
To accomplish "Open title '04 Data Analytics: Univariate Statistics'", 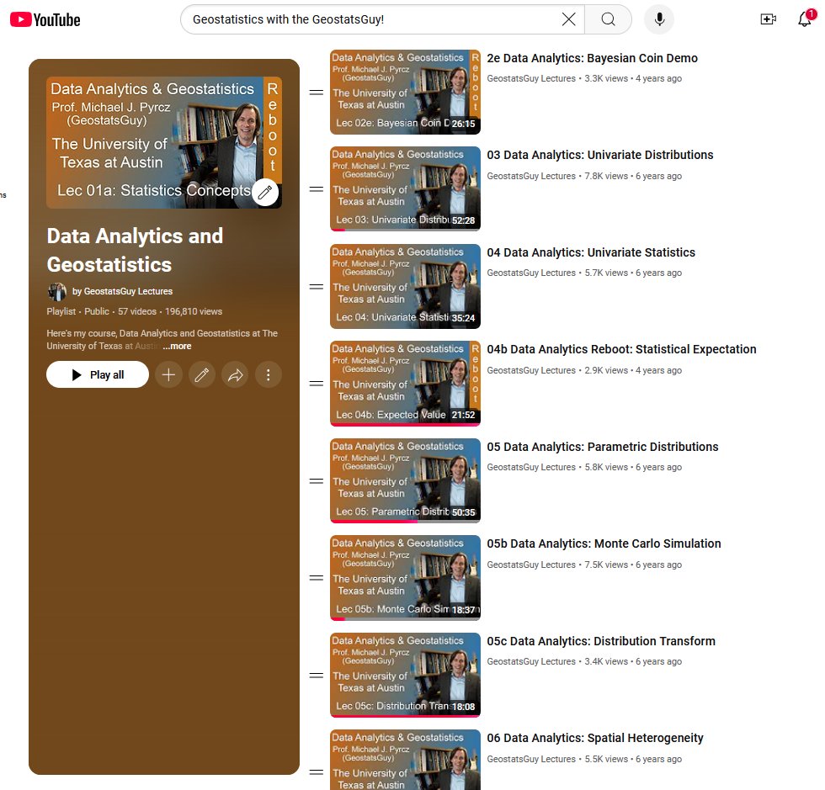I will click(591, 252).
